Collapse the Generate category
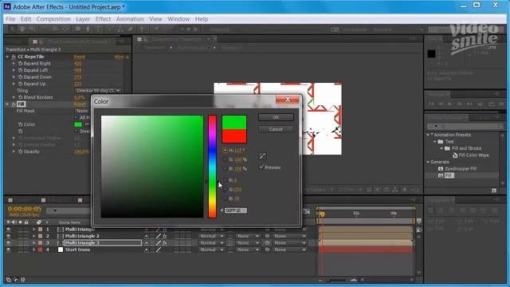Viewport: 510px width, 287px height. 428,162
